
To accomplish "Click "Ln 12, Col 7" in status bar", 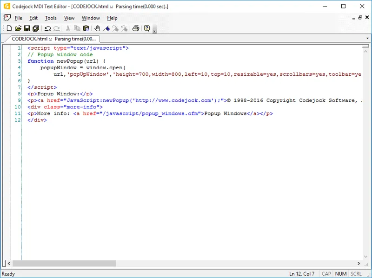I will tap(302, 274).
